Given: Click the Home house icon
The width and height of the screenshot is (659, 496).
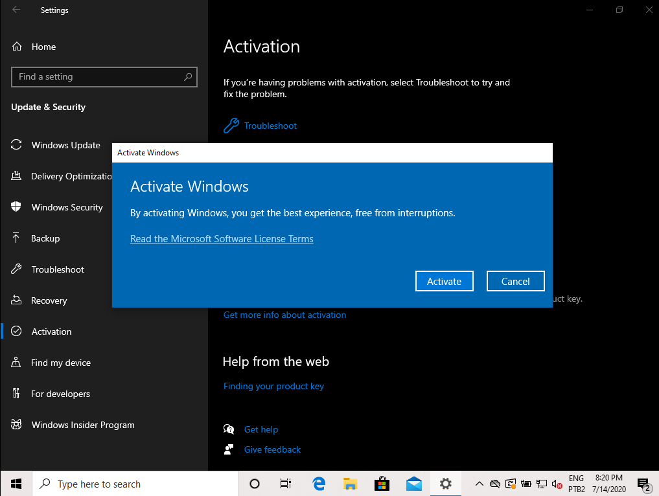Looking at the screenshot, I should [16, 46].
